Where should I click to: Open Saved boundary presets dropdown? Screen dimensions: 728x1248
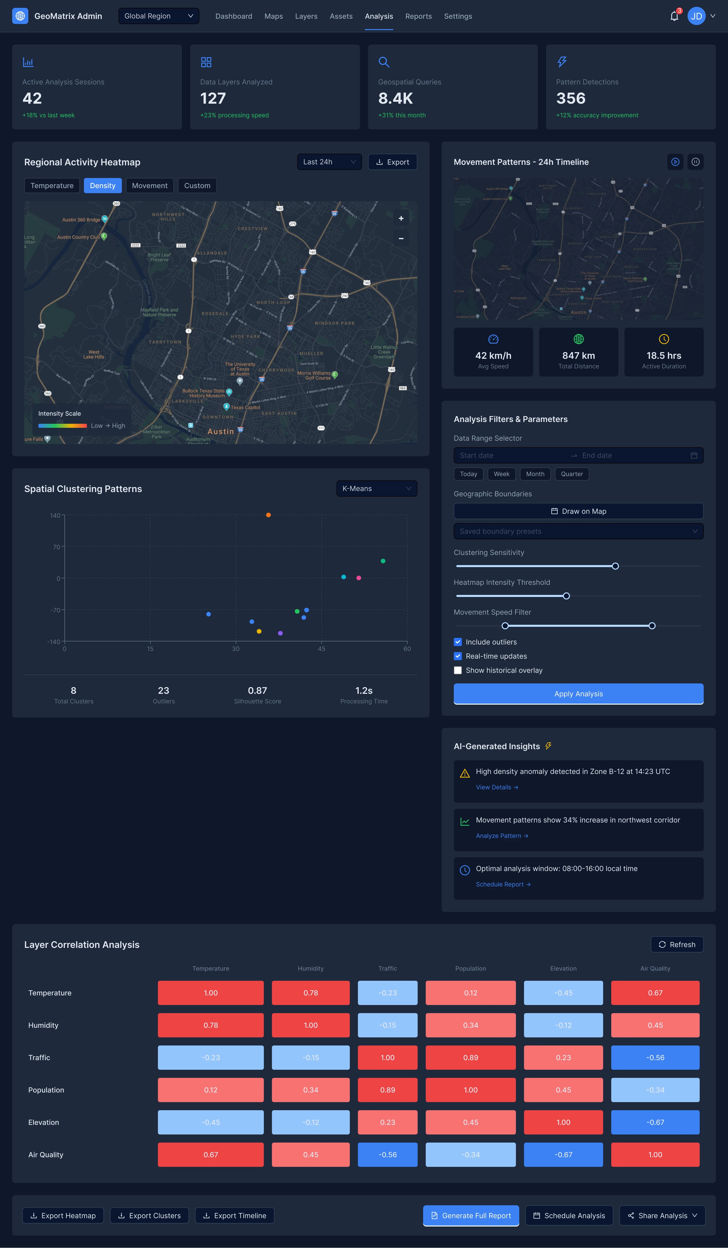(578, 531)
